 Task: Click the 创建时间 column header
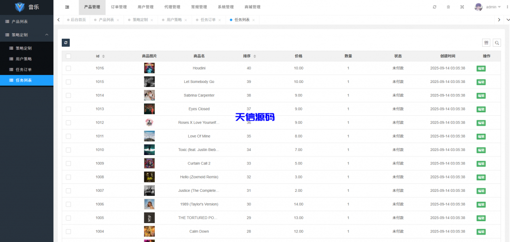point(448,56)
